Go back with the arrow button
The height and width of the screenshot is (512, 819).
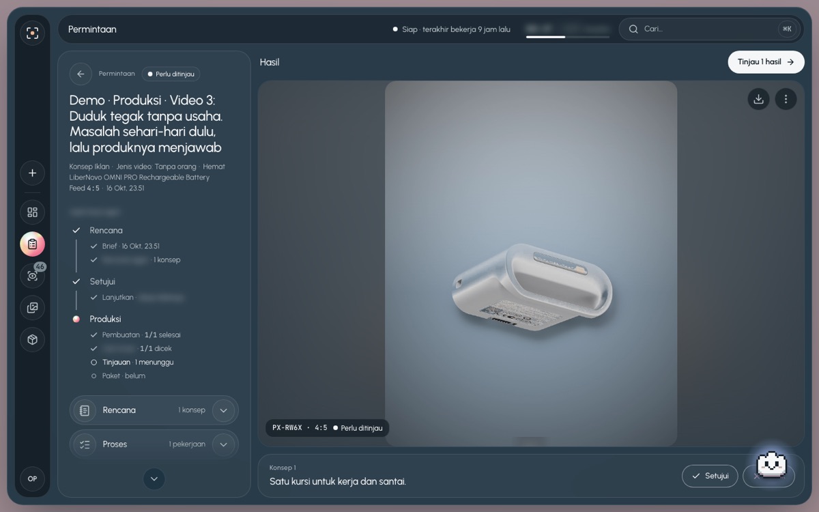tap(81, 74)
